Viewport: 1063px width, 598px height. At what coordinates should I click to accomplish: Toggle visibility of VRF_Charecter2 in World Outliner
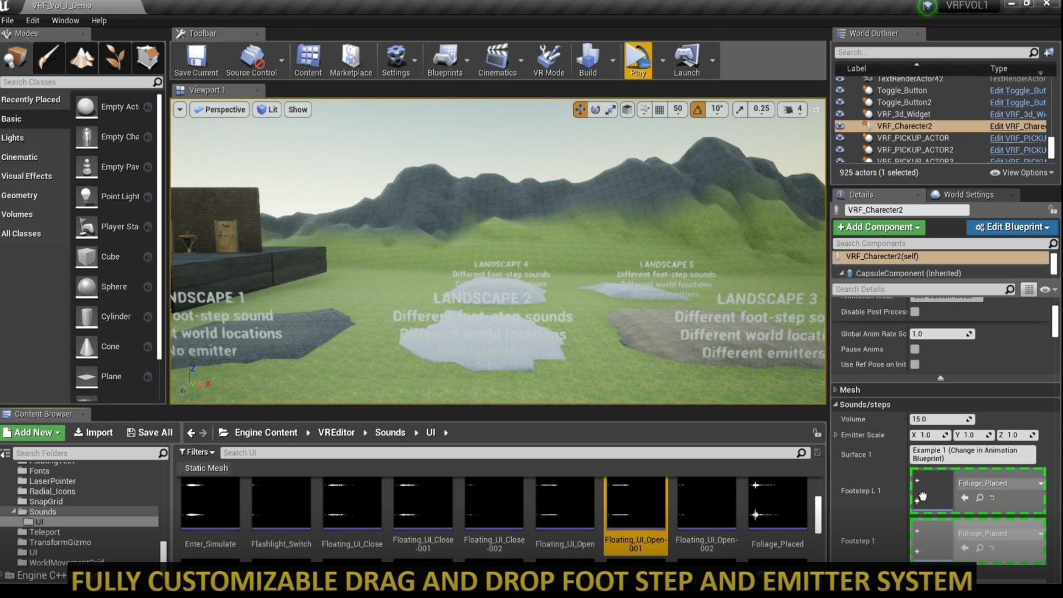840,126
